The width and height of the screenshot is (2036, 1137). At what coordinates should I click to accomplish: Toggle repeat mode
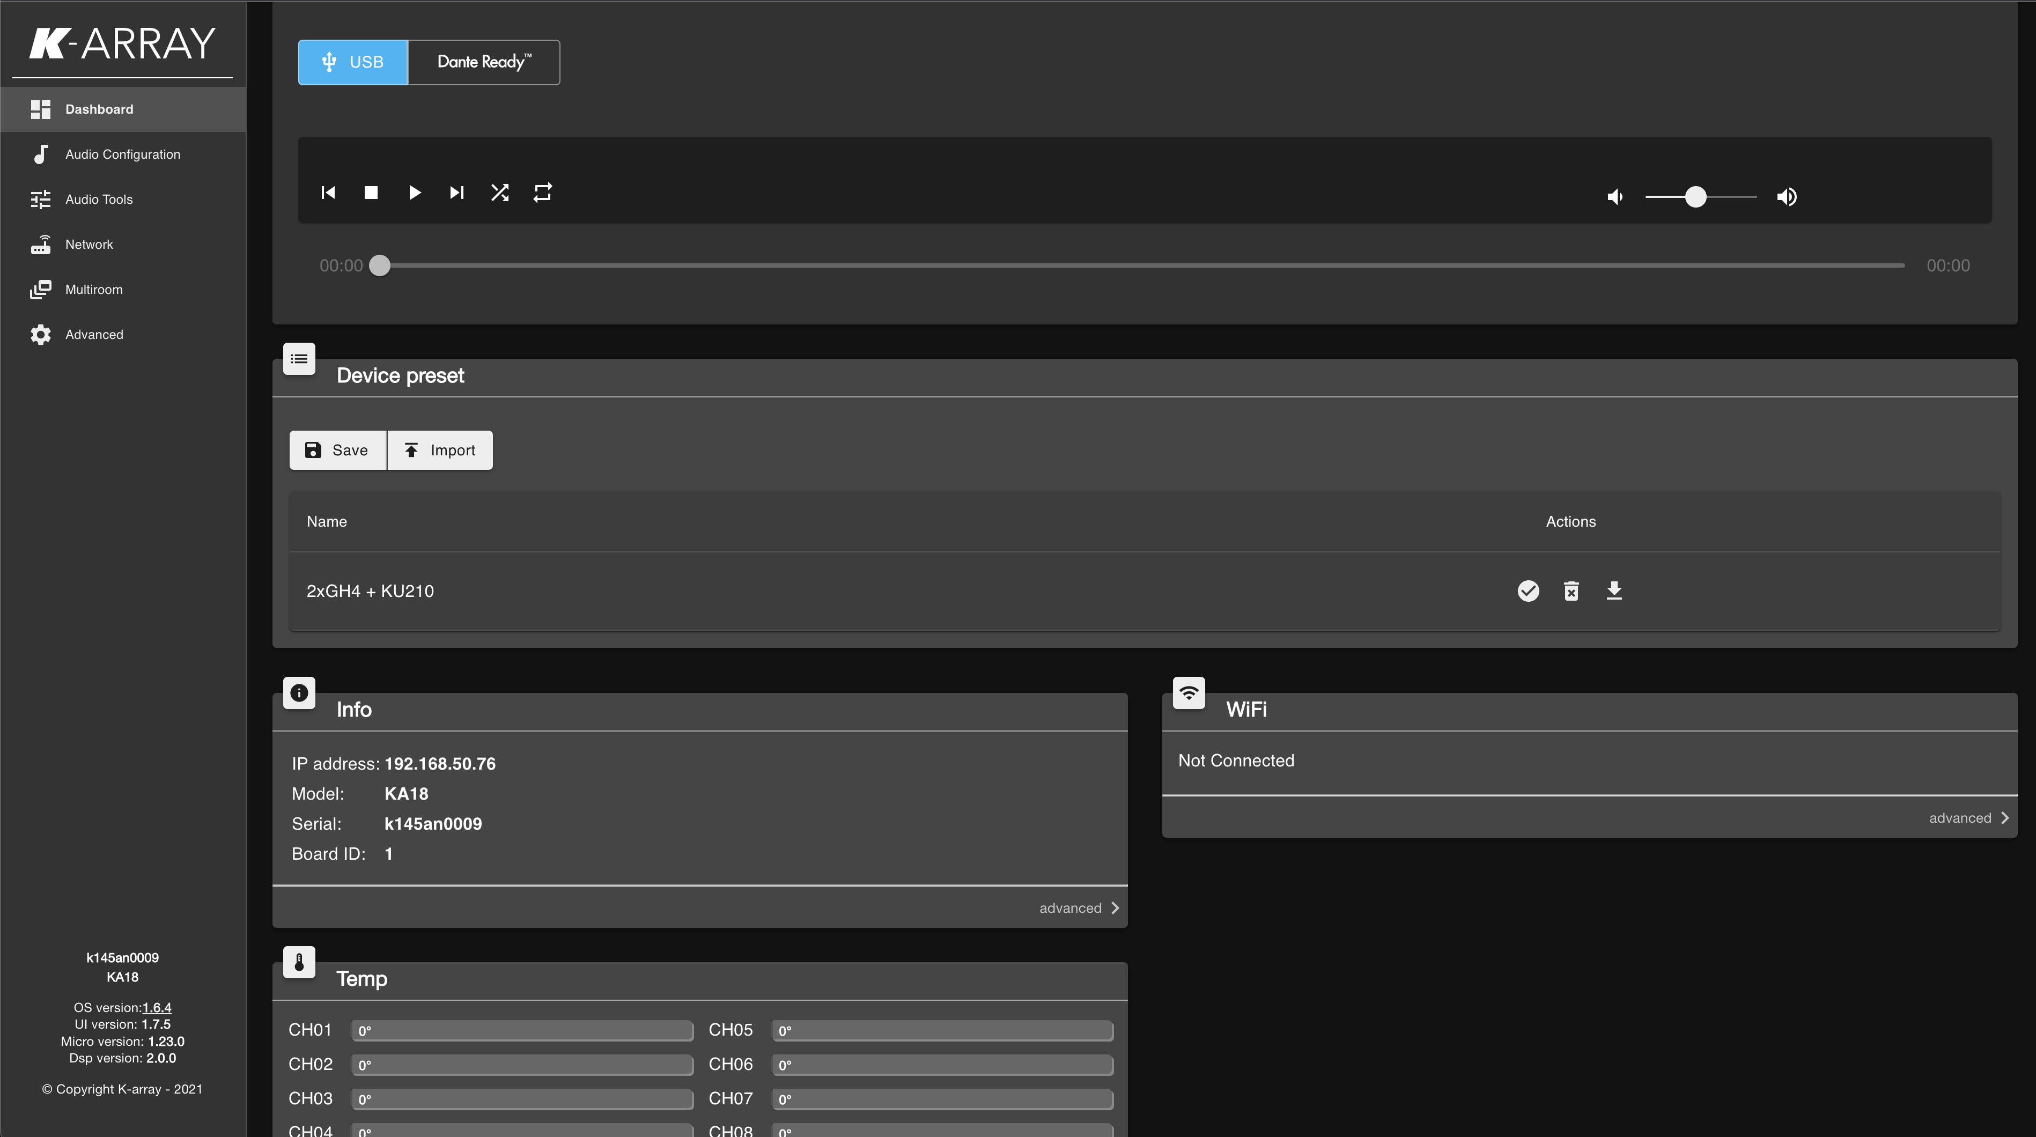click(x=542, y=193)
